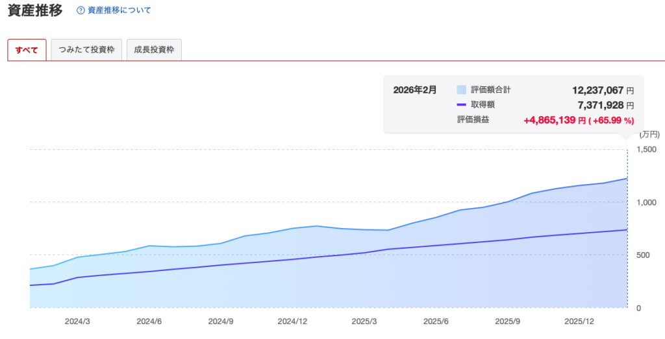This screenshot has height=339, width=665.
Task: Click the 2024/6 x-axis label
Action: (149, 321)
